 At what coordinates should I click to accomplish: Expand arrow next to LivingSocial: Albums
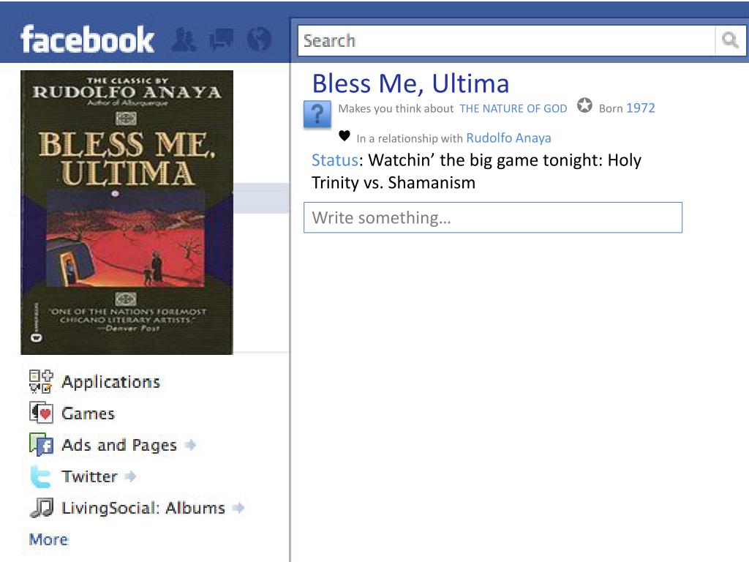238,508
